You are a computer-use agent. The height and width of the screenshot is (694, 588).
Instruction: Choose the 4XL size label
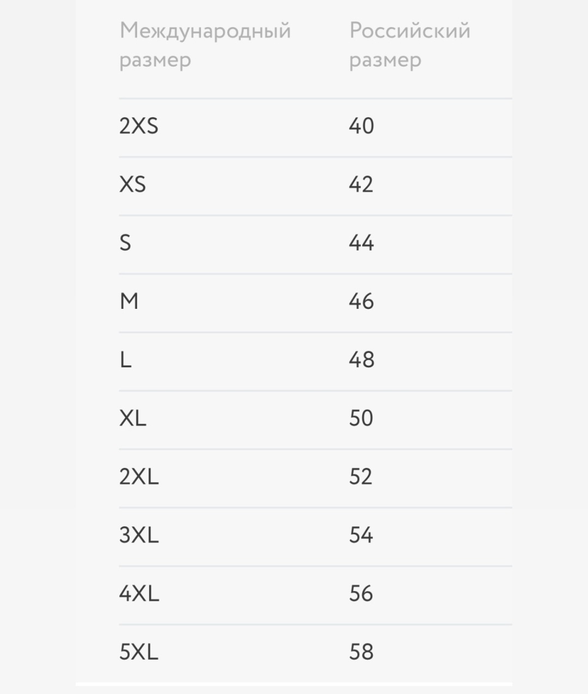click(139, 594)
